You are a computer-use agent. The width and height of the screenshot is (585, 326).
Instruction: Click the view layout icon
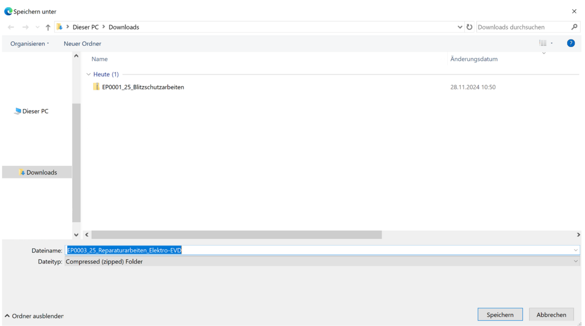[x=543, y=43]
